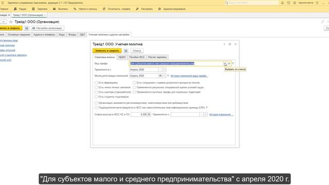This screenshot has height=185, width=329.
Task: Switch to Коды tab
Action: (x=62, y=34)
